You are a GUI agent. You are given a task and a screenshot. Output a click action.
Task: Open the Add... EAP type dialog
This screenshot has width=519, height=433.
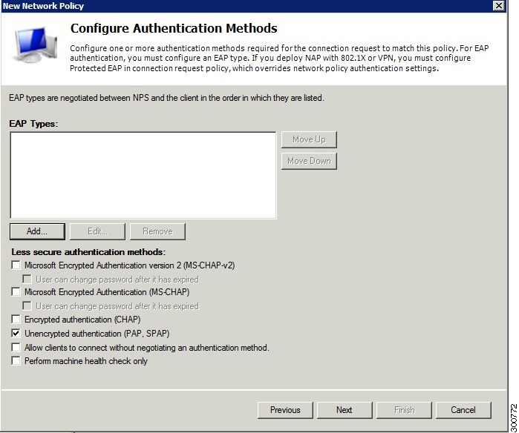(37, 231)
